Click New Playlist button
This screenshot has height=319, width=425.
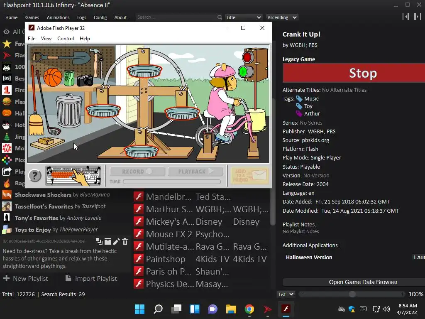pyautogui.click(x=26, y=279)
